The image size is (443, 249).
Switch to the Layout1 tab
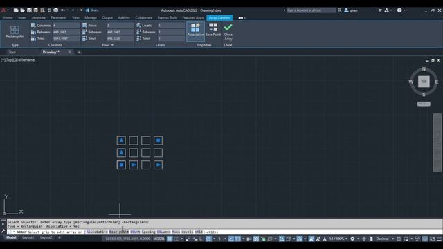[x=28, y=238]
